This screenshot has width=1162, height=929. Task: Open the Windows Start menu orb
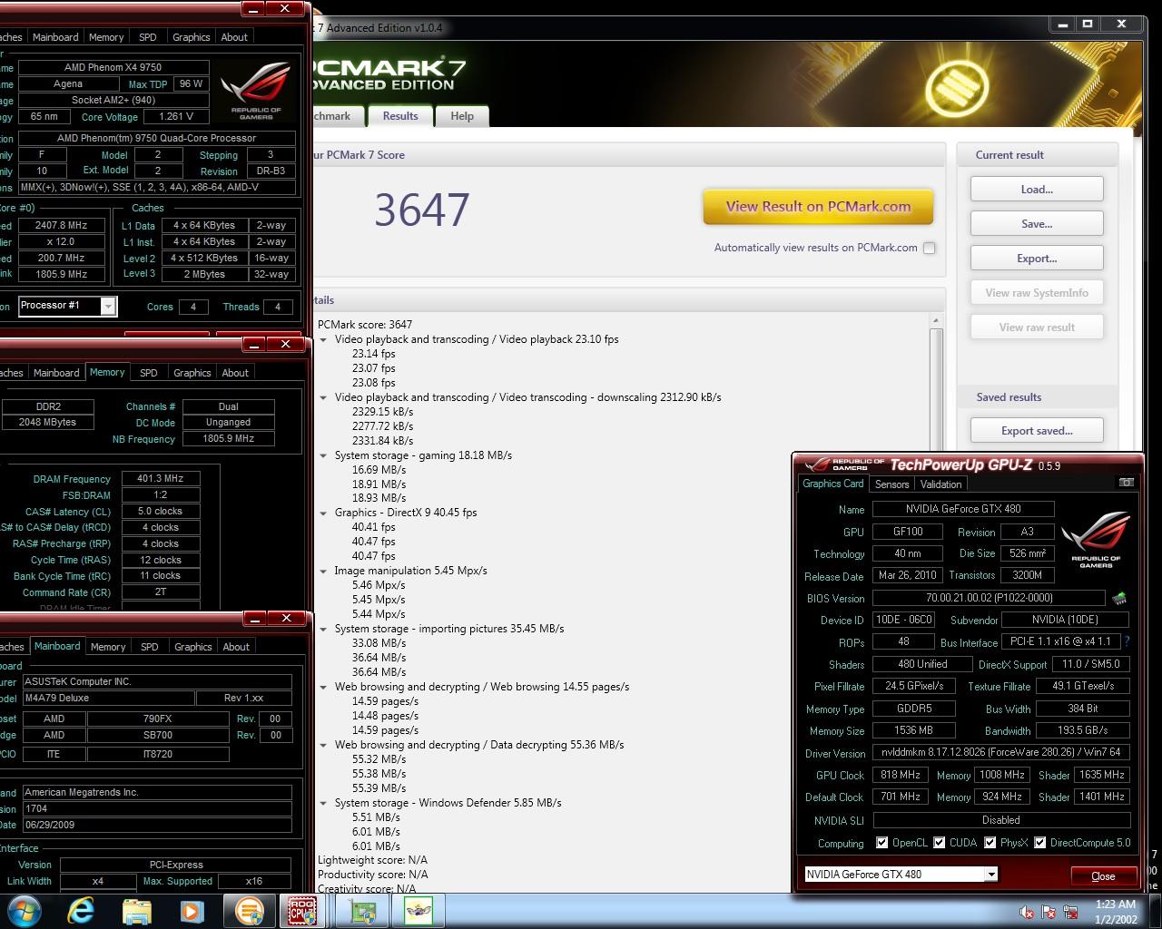coord(24,910)
